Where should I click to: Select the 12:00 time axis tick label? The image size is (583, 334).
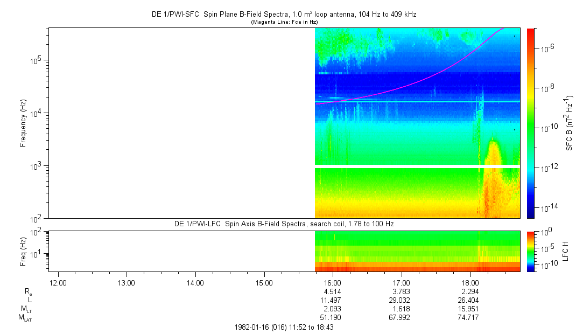(x=58, y=283)
